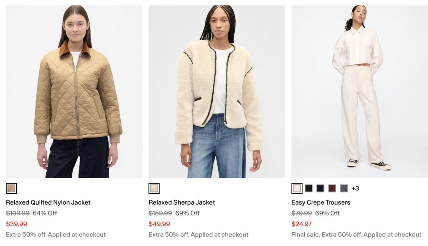Click the $39.99 sale price

tap(17, 224)
